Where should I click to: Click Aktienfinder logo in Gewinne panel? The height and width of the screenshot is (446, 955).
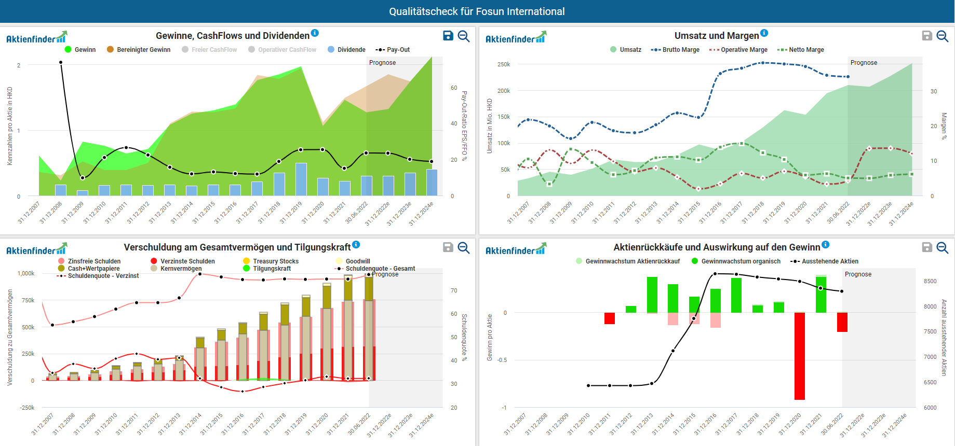(36, 38)
